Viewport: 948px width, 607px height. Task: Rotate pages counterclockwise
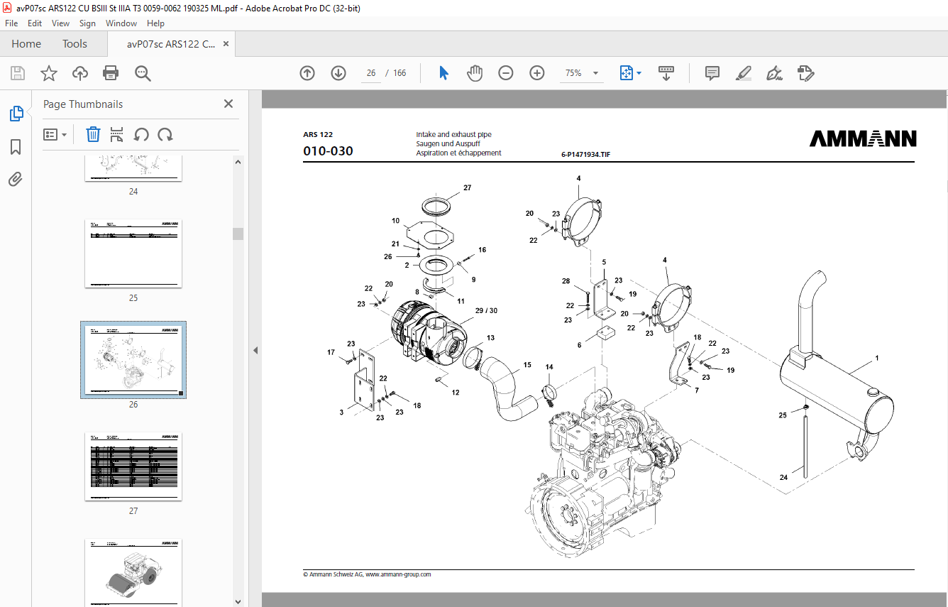[141, 134]
